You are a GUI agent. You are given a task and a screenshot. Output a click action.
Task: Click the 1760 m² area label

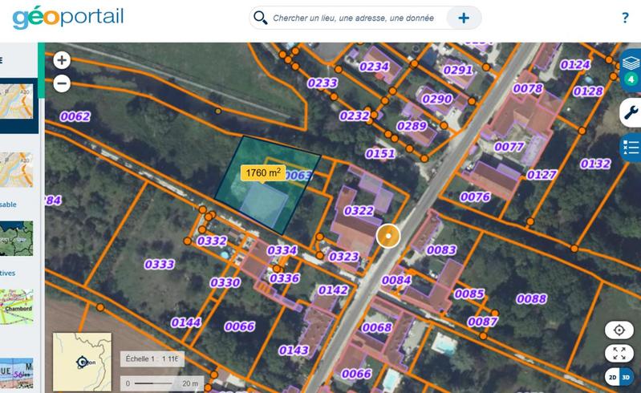click(262, 172)
